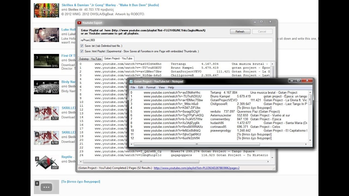Click 'AeternusJester' uploader name in Notepad

[x=221, y=115]
